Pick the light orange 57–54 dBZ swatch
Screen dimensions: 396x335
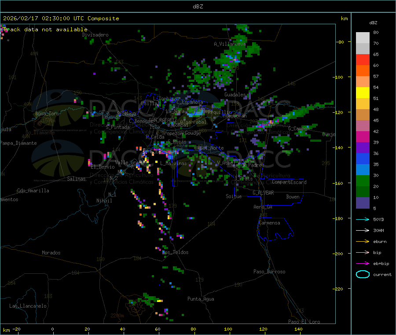pos(363,82)
